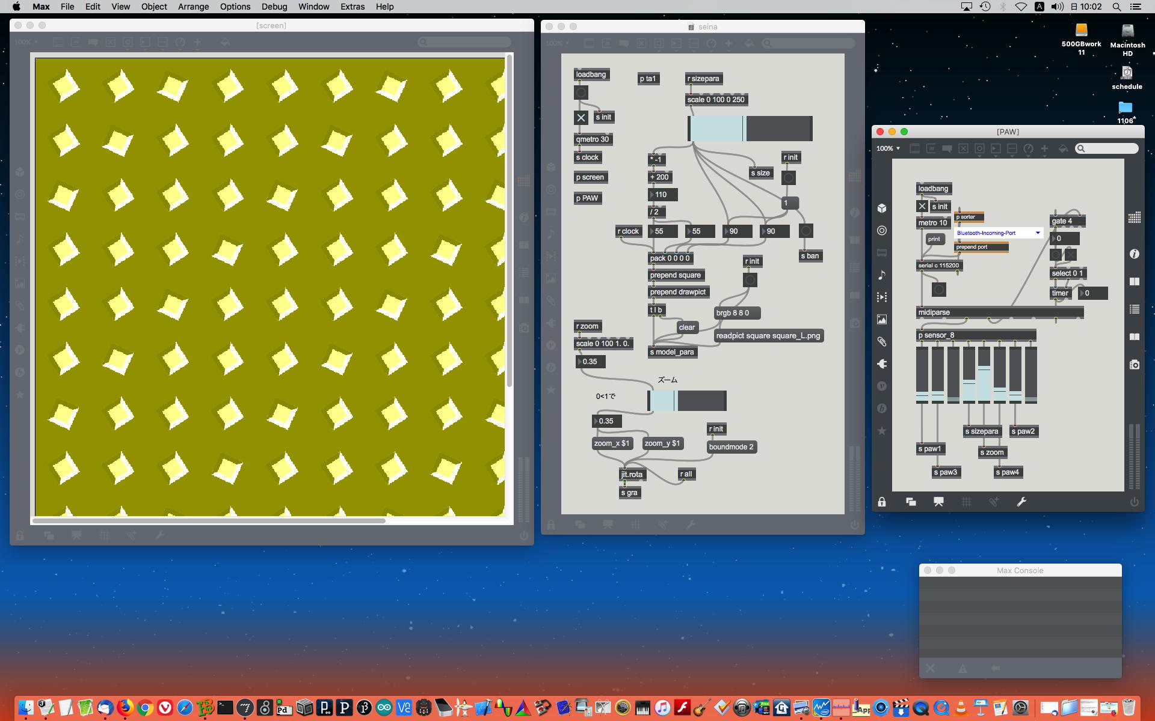1155x721 pixels.
Task: Open the Extras menu
Action: click(353, 7)
